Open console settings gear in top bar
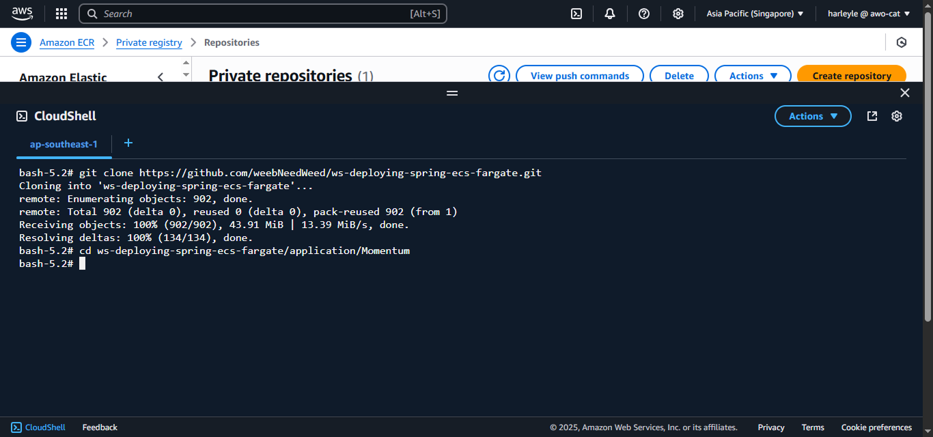Image resolution: width=933 pixels, height=437 pixels. click(678, 14)
